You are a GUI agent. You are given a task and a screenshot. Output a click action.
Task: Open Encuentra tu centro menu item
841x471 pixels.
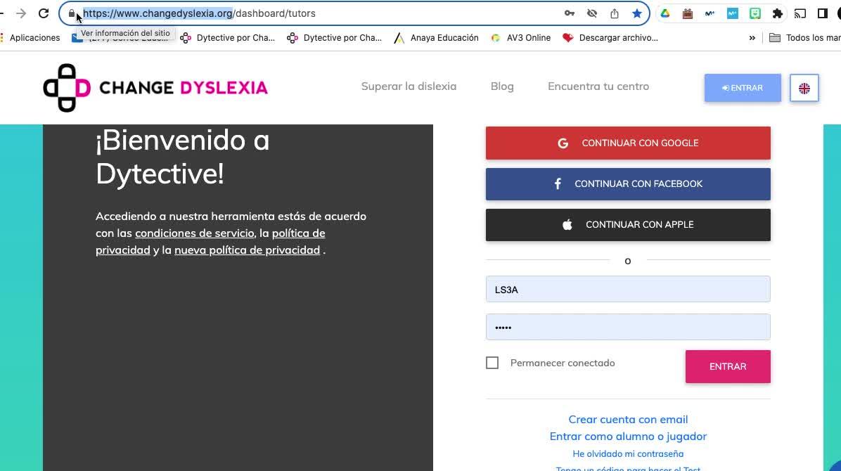[598, 86]
